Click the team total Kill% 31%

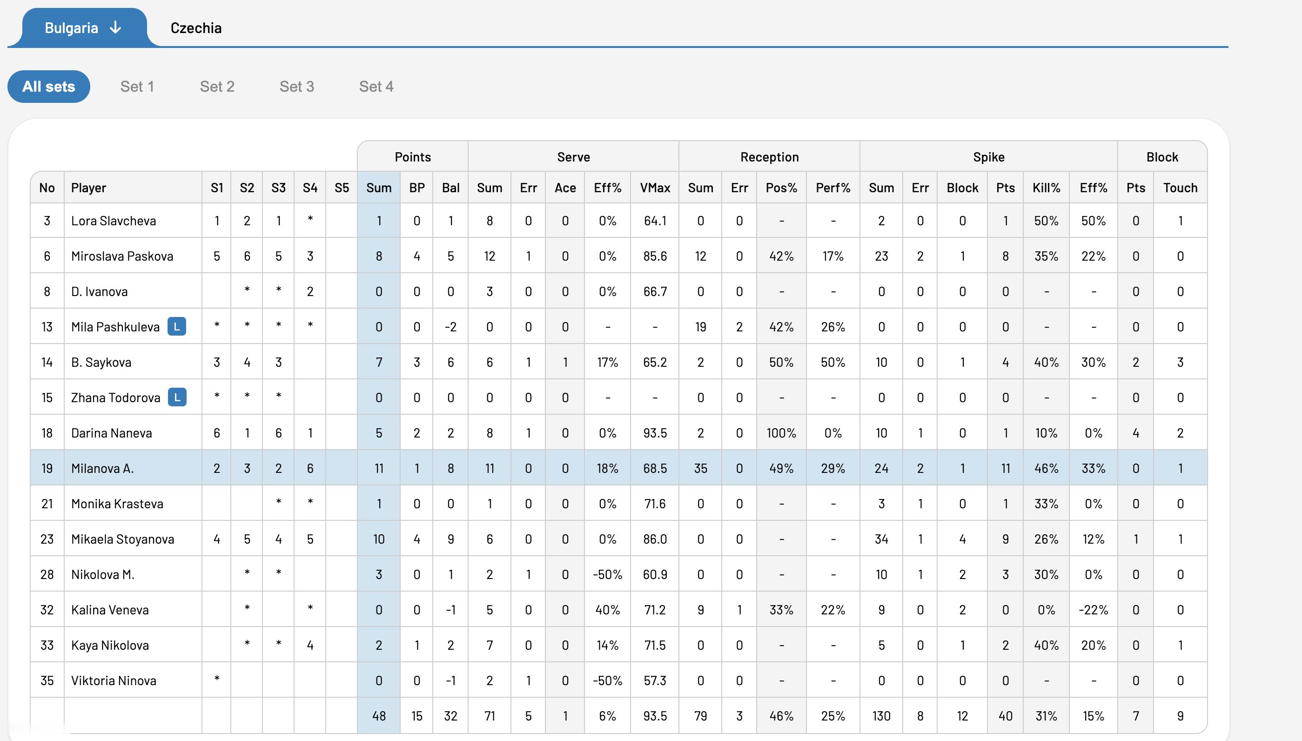pyautogui.click(x=1046, y=716)
